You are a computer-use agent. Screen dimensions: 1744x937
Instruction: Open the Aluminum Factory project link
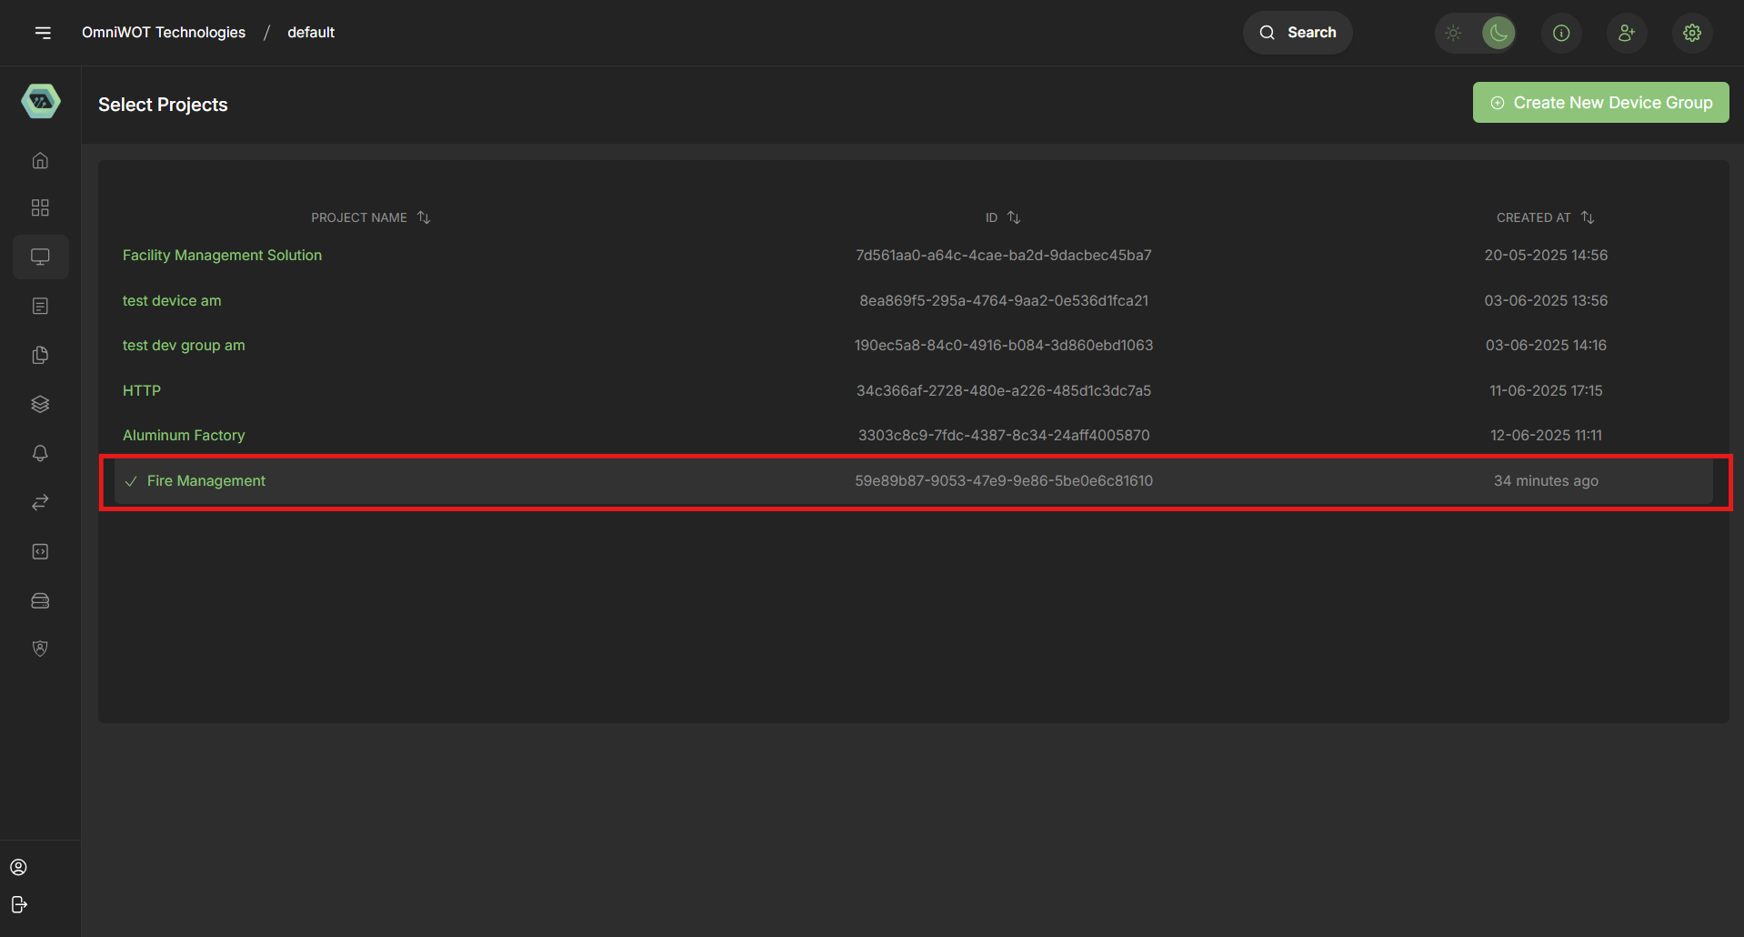pyautogui.click(x=183, y=435)
